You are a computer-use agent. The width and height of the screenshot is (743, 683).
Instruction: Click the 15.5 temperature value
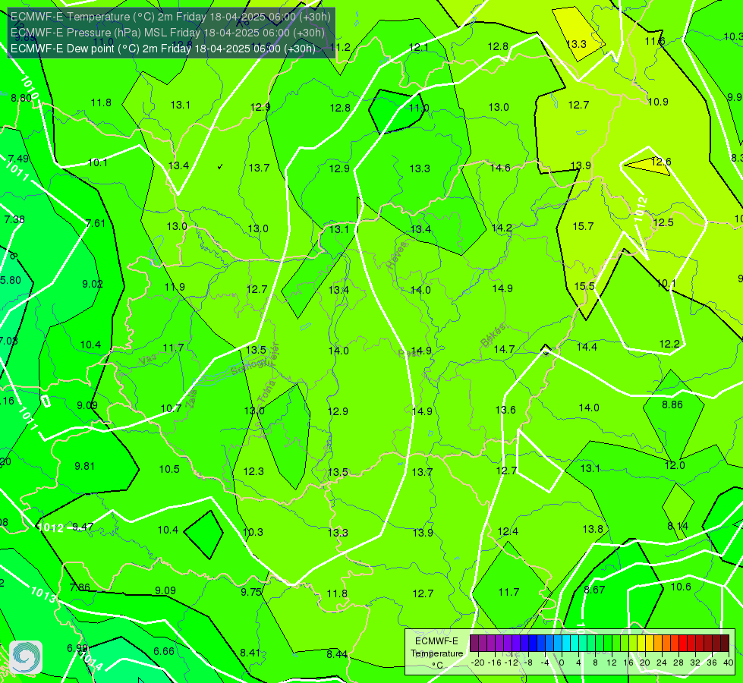click(x=584, y=286)
